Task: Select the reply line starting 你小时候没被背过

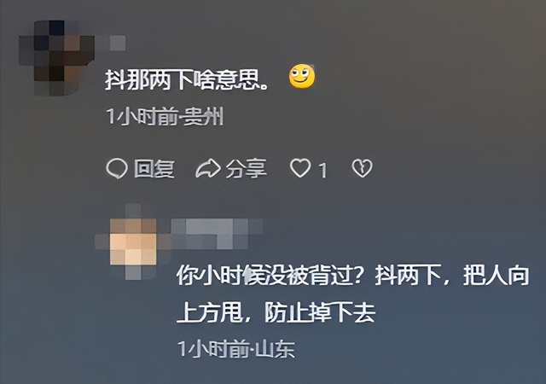Action: [x=352, y=276]
